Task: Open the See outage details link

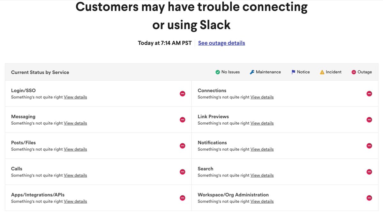Action: (222, 43)
